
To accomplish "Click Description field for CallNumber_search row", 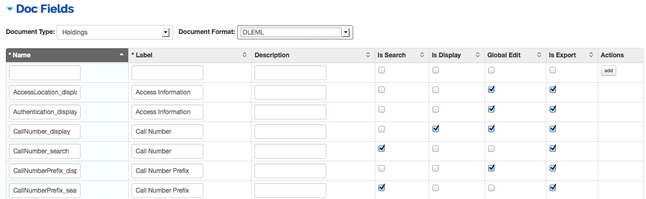I will [x=290, y=151].
